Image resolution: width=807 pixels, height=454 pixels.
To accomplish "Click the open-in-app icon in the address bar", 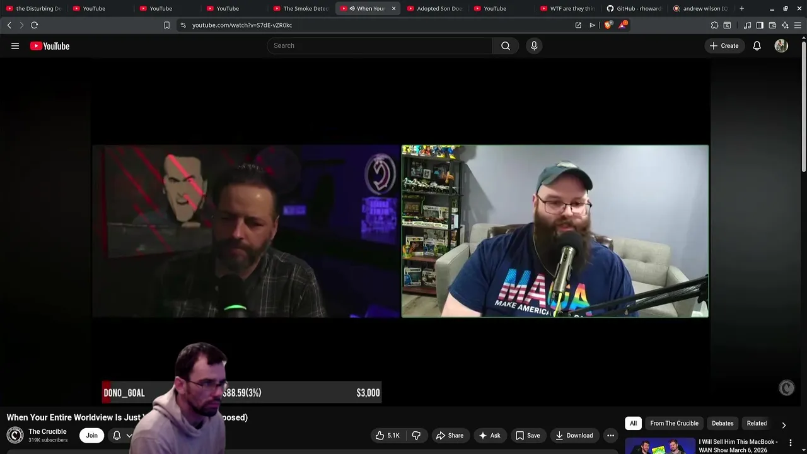I will (x=578, y=25).
